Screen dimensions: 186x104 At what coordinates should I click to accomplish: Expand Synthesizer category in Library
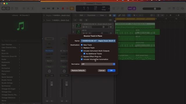[x=19, y=86]
